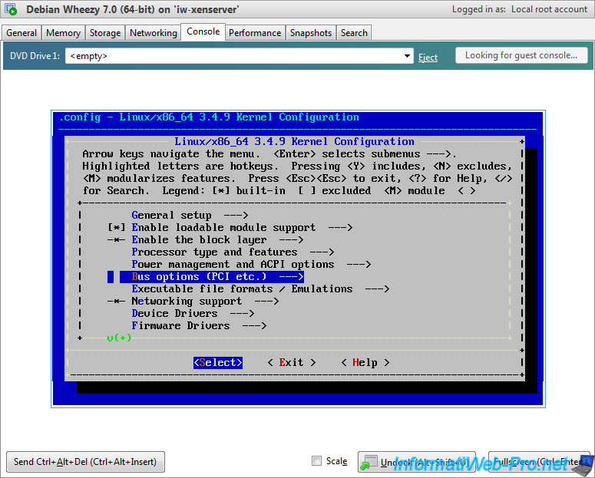595x478 pixels.
Task: Click the 'Logged in as: Local root account' text
Action: tap(520, 9)
